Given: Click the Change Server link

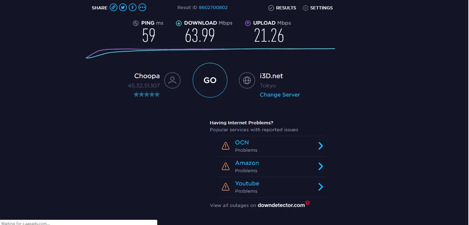Looking at the screenshot, I should coord(280,95).
